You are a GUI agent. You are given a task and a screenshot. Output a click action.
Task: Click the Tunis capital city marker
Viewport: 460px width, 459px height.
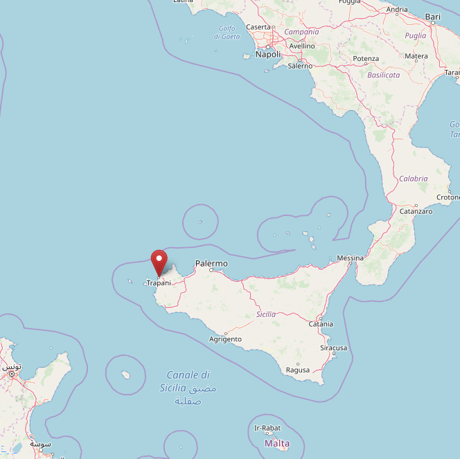click(12, 374)
